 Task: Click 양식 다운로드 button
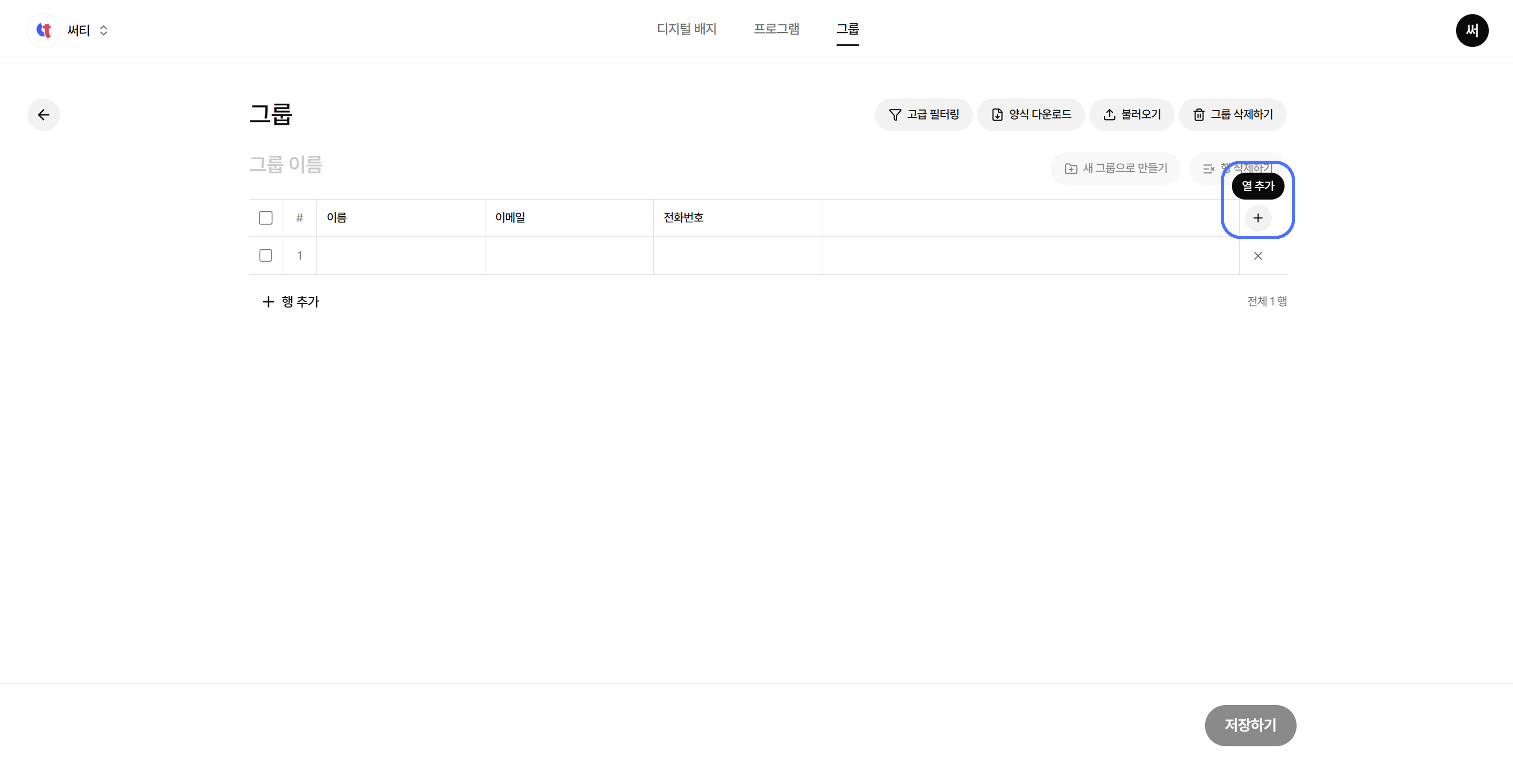pos(1031,115)
